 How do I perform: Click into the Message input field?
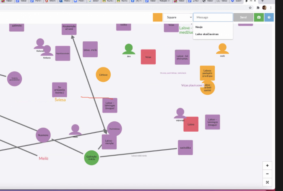click(213, 17)
